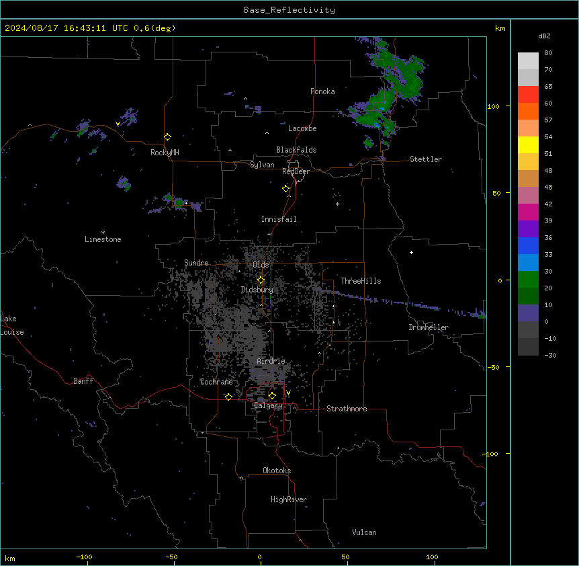Click the Stettler label
The height and width of the screenshot is (566, 579).
(426, 159)
